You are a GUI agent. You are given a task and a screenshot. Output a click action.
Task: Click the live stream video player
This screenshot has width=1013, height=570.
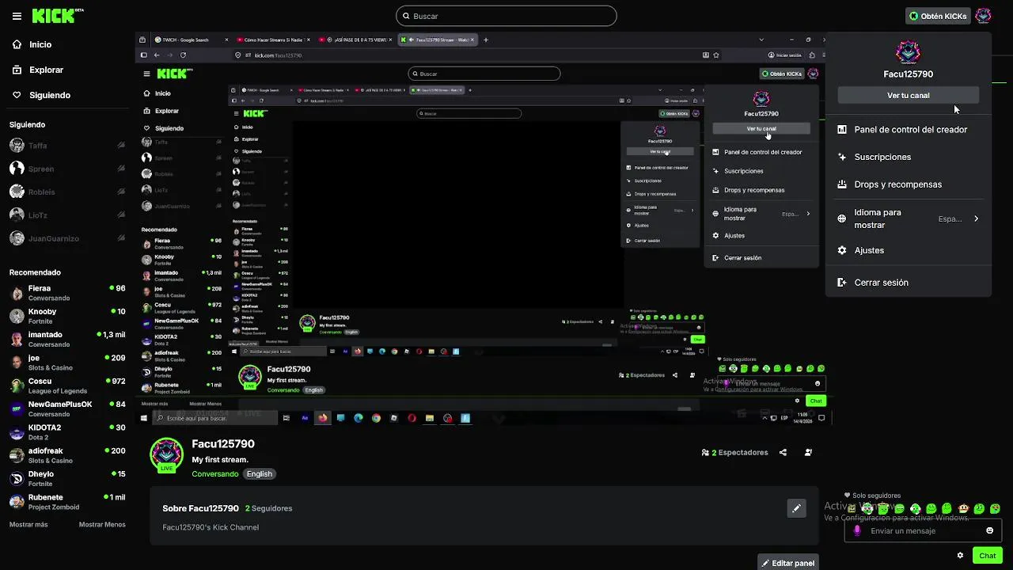[x=480, y=228]
